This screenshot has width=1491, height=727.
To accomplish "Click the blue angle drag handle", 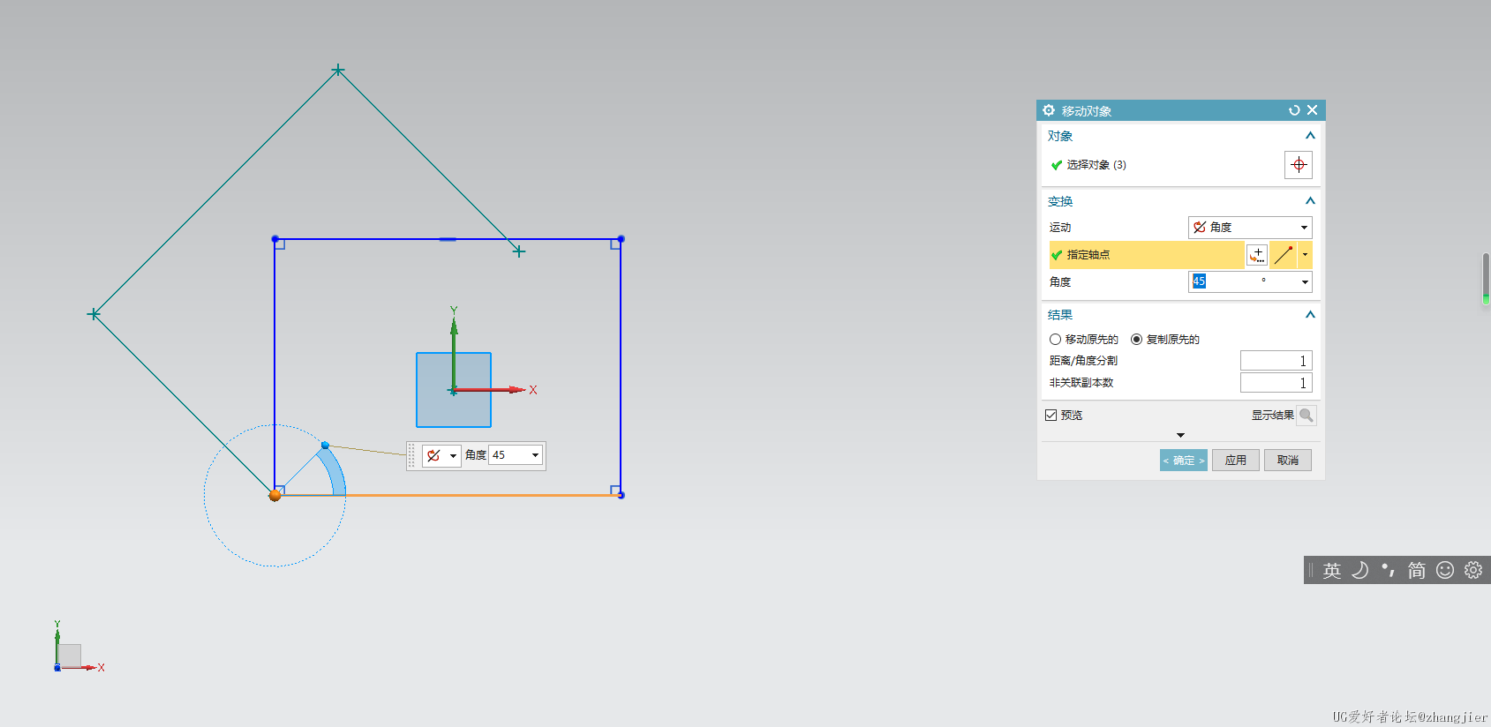I will (325, 446).
